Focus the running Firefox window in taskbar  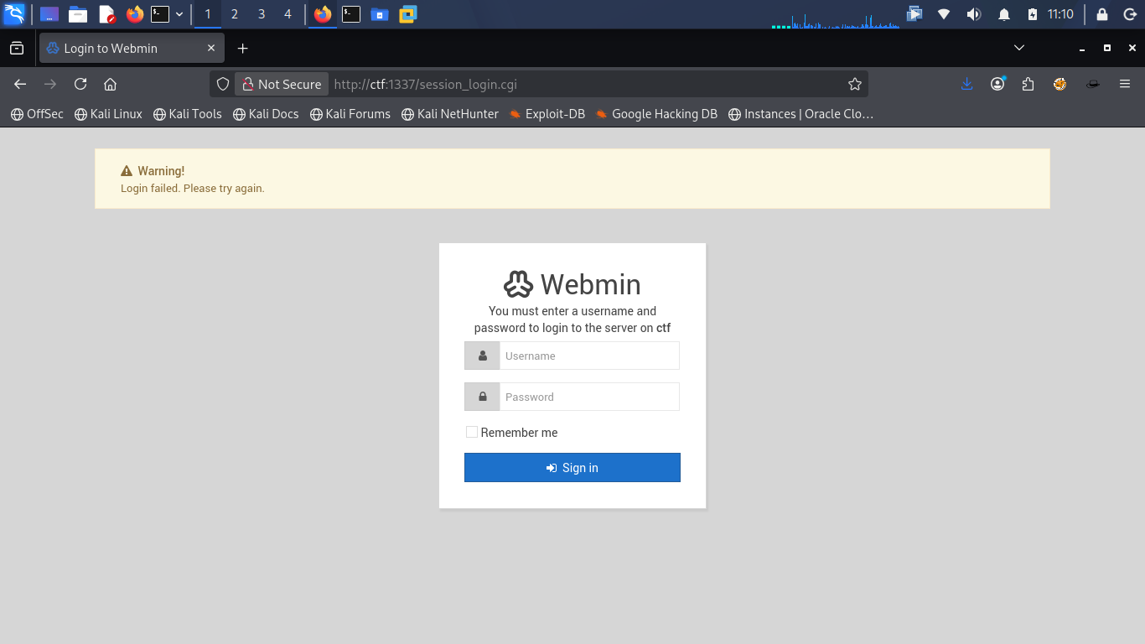click(x=323, y=14)
